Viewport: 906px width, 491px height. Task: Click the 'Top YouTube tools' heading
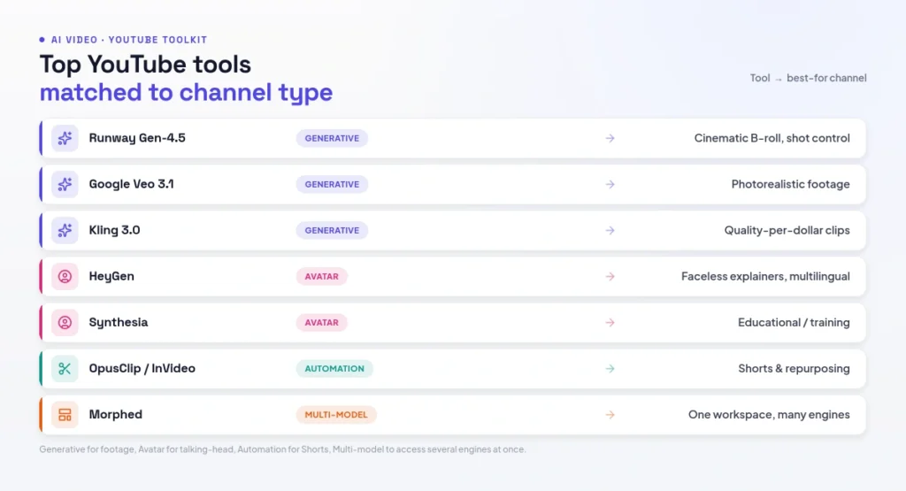click(145, 64)
